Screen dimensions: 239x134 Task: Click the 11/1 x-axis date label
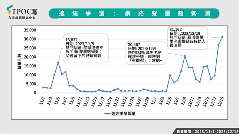click(42, 101)
